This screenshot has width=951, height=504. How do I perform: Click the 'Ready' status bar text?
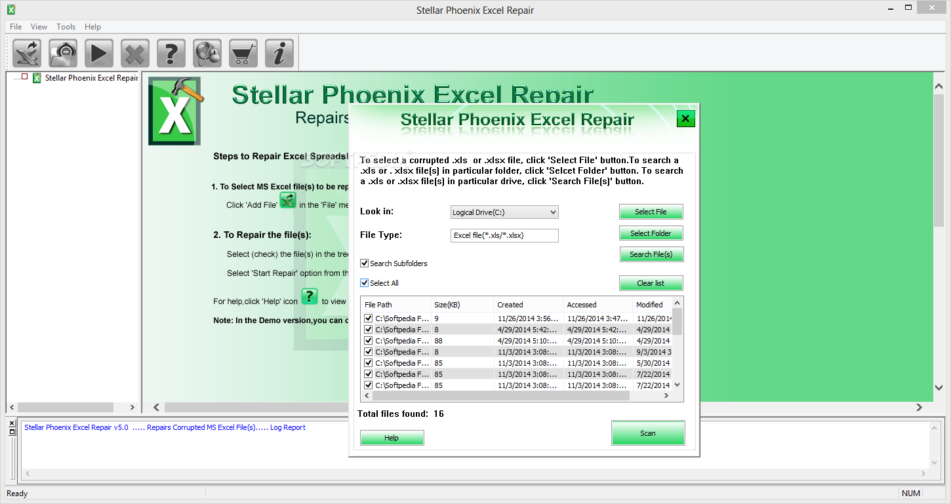17,494
